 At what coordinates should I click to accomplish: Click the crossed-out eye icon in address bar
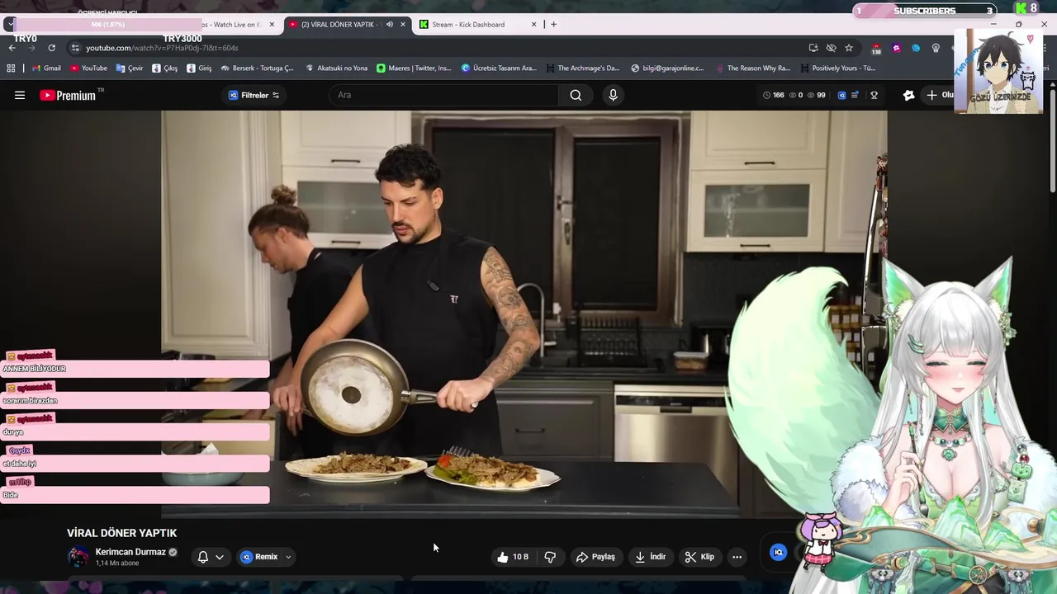pyautogui.click(x=831, y=48)
